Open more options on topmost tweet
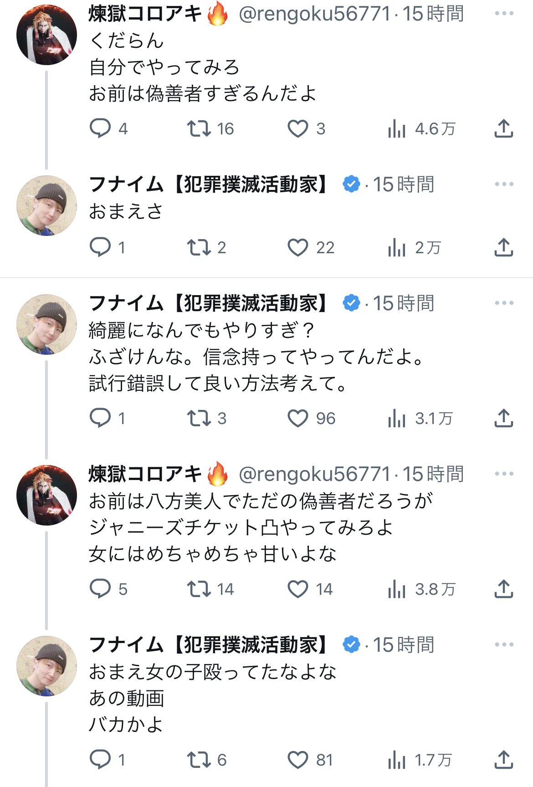 [x=504, y=14]
